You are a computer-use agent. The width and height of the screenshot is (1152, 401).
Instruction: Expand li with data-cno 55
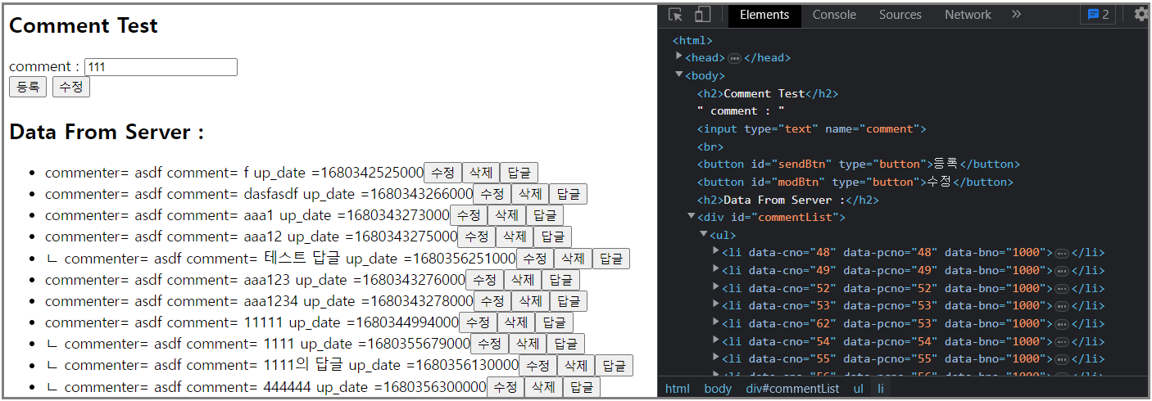[716, 358]
